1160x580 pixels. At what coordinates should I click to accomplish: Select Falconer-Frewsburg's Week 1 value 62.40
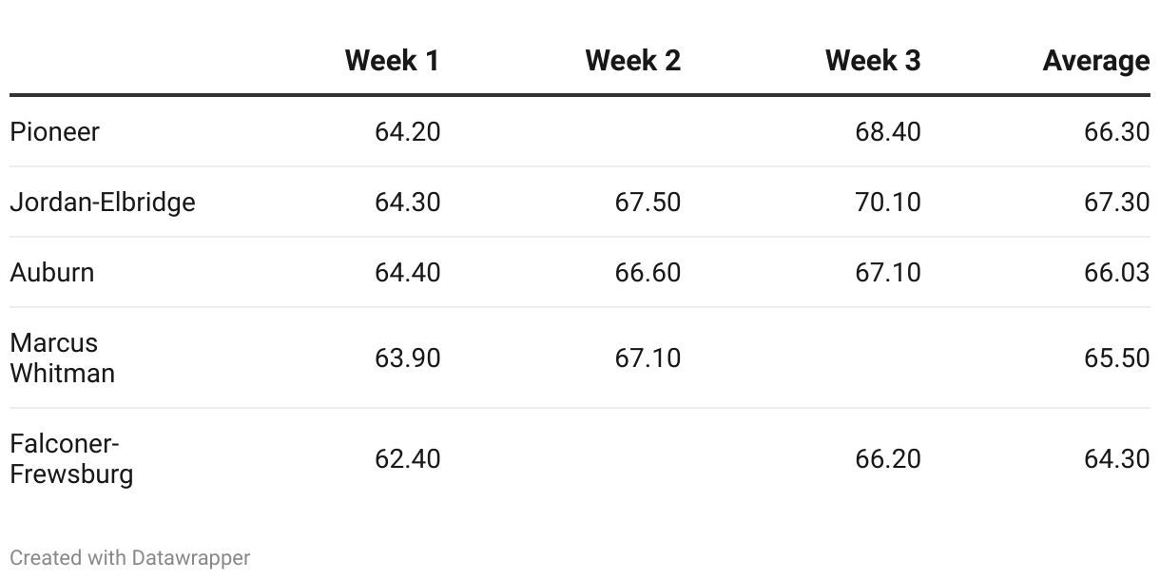click(x=408, y=459)
